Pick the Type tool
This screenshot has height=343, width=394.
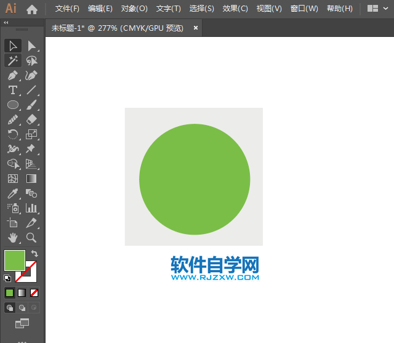12,90
